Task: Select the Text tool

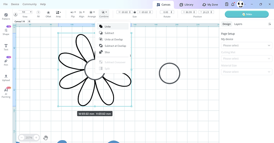Action: point(6,47)
